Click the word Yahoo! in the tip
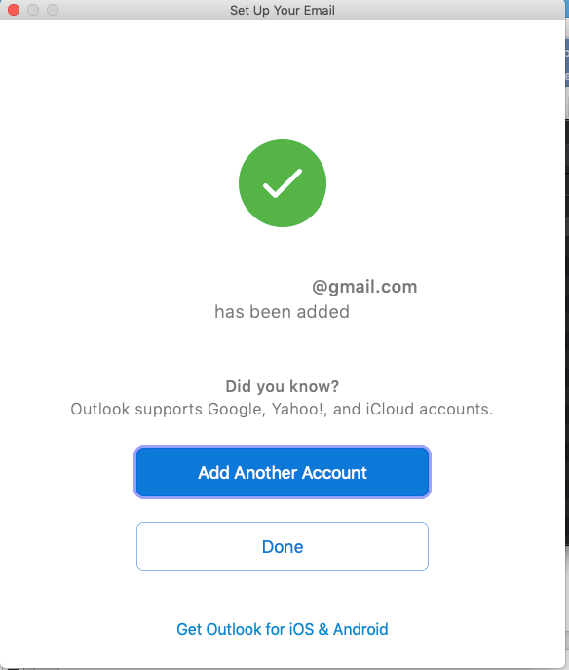569x670 pixels. [x=299, y=410]
